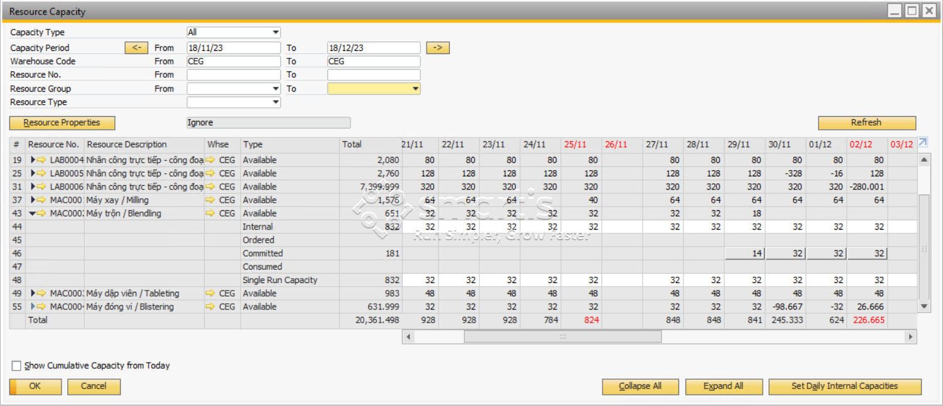Click the Resource No. To field

click(x=374, y=75)
